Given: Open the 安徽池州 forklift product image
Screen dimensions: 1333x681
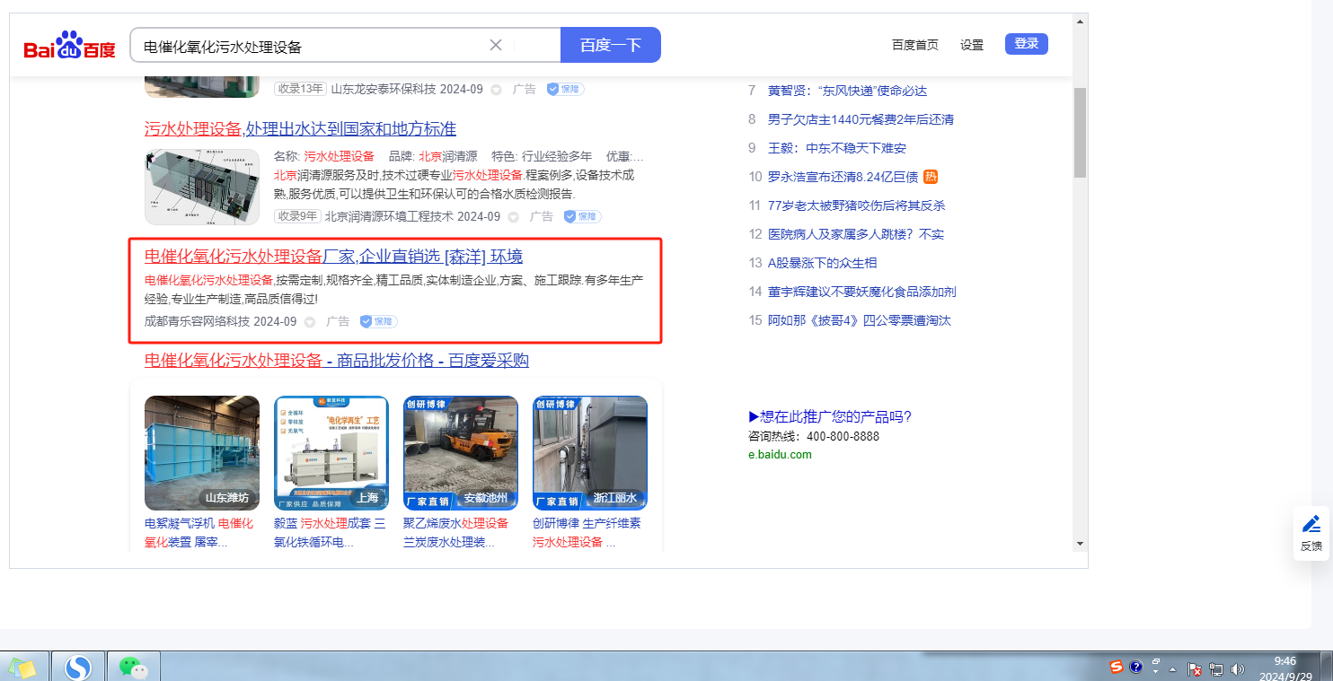Looking at the screenshot, I should coord(461,453).
